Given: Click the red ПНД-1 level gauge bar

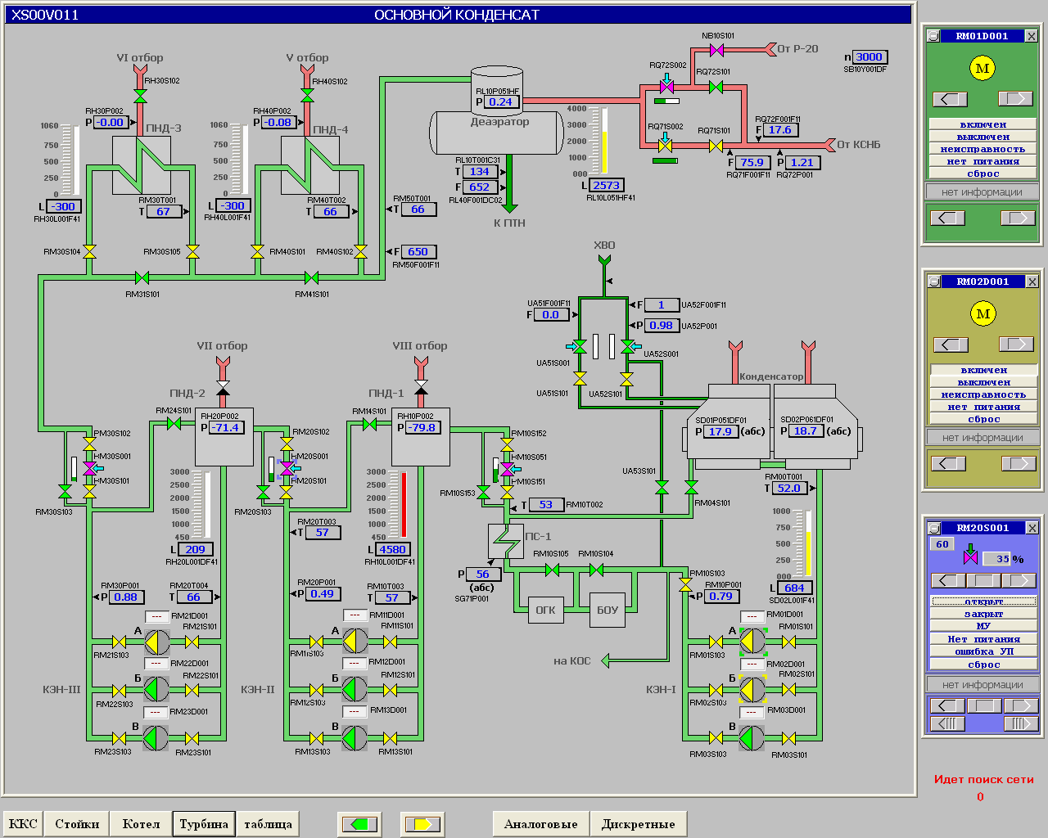Looking at the screenshot, I should pos(403,504).
